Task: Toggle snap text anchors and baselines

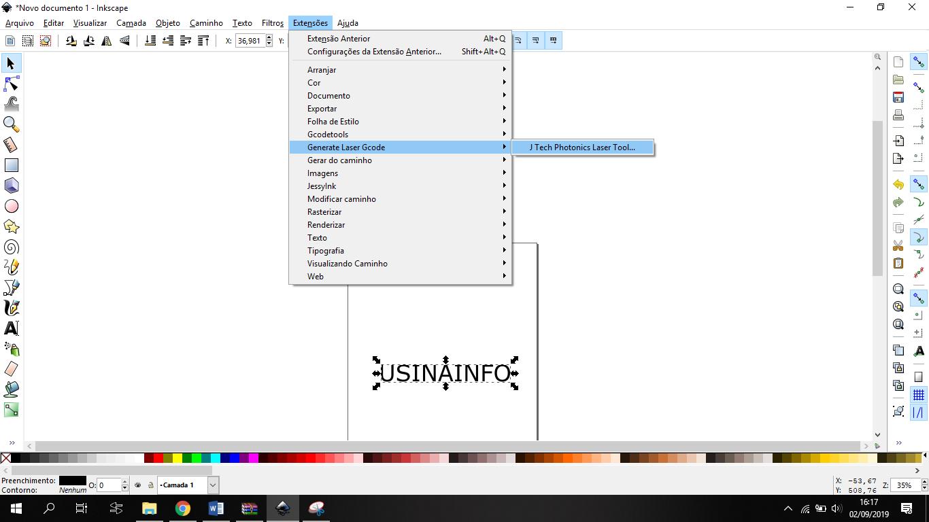Action: (919, 351)
